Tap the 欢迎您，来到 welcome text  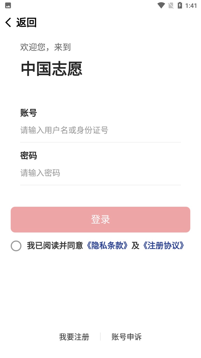coord(45,47)
